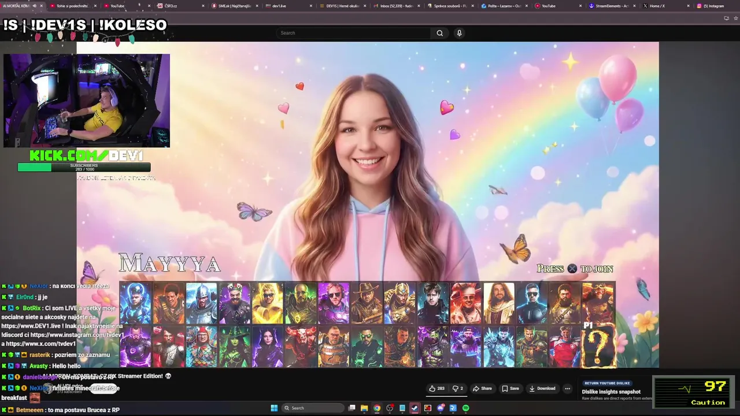The height and width of the screenshot is (416, 740).
Task: Choose the character wearing a wooden barrel
Action: (334, 347)
